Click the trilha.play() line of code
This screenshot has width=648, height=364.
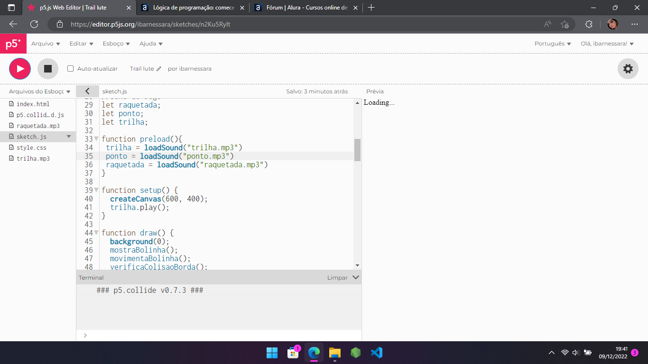pyautogui.click(x=139, y=207)
